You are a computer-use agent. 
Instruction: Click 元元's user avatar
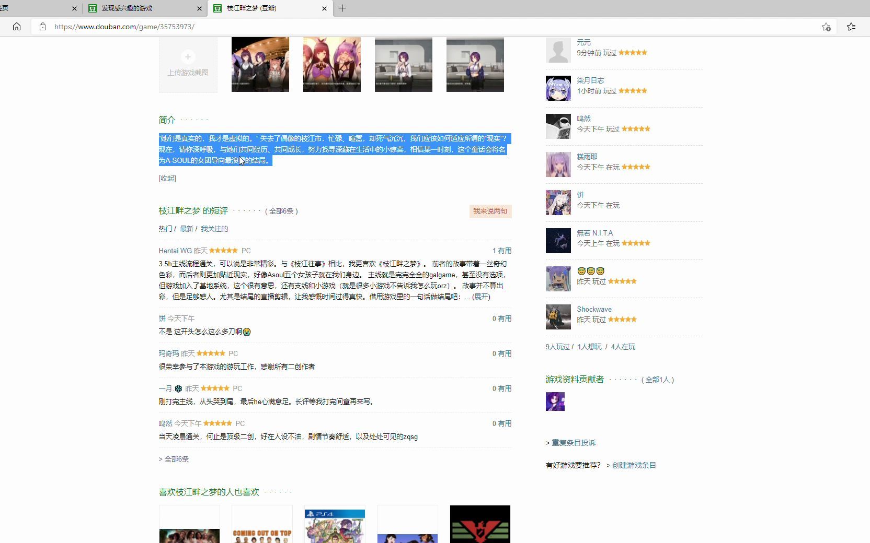pos(558,50)
